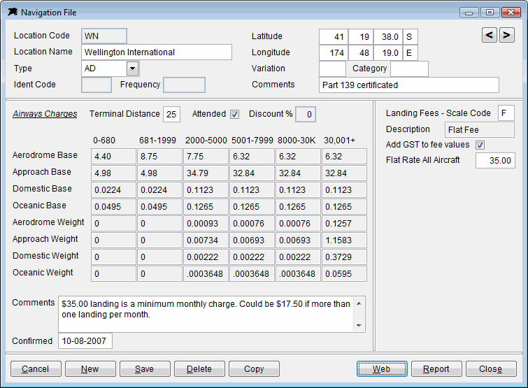Click the empty Ident Code field
This screenshot has height=388, width=528.
[x=97, y=85]
